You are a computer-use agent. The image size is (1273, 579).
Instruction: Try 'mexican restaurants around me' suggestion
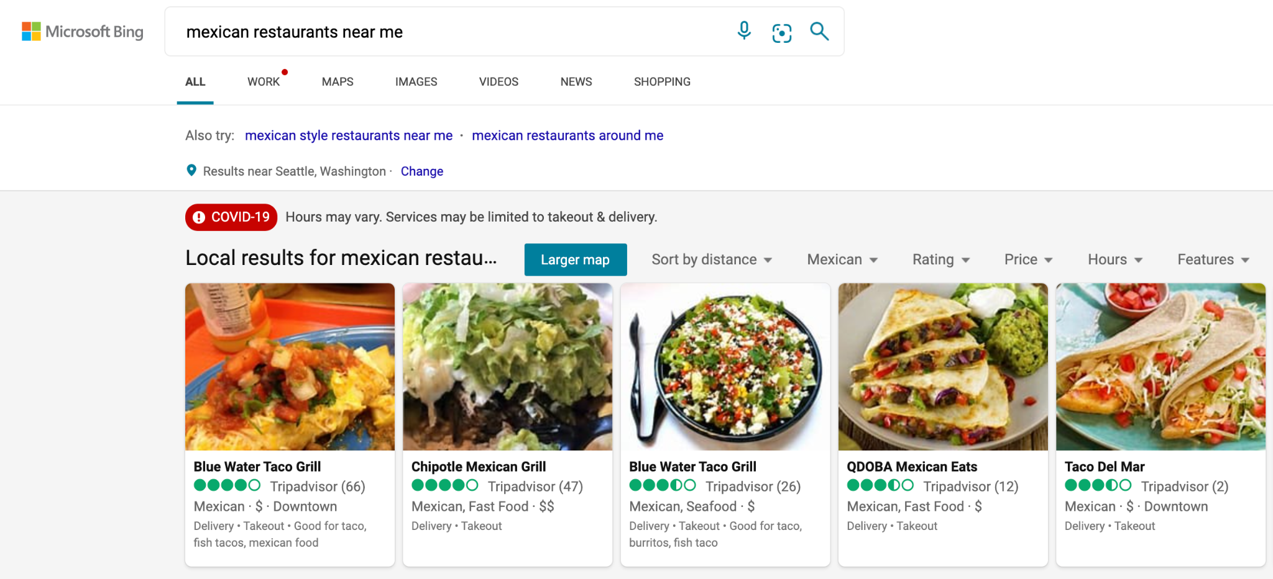pos(568,135)
